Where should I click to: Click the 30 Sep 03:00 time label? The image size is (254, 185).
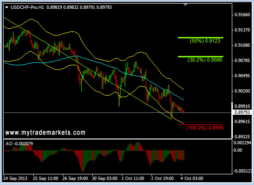105,179
